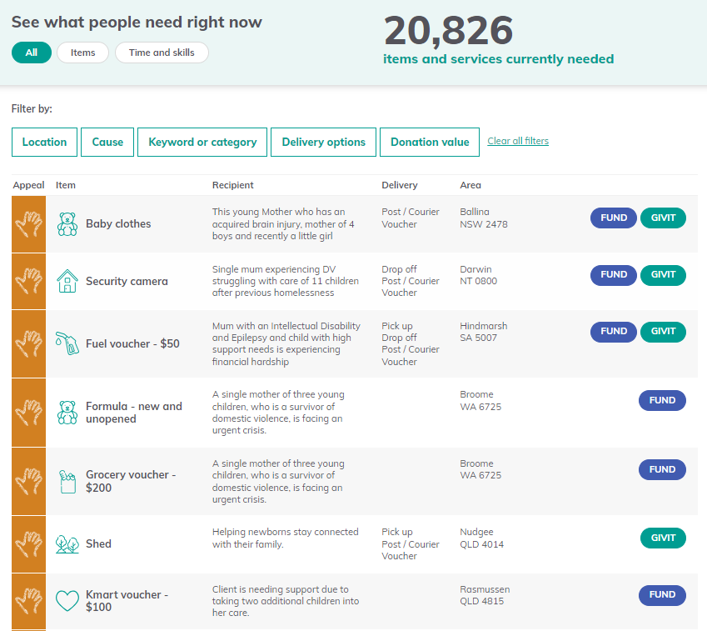707x631 pixels.
Task: Click the appeal hand icon in Security camera row
Action: [29, 281]
